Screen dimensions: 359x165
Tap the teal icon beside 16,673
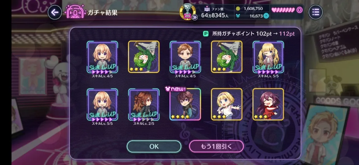coord(266,16)
